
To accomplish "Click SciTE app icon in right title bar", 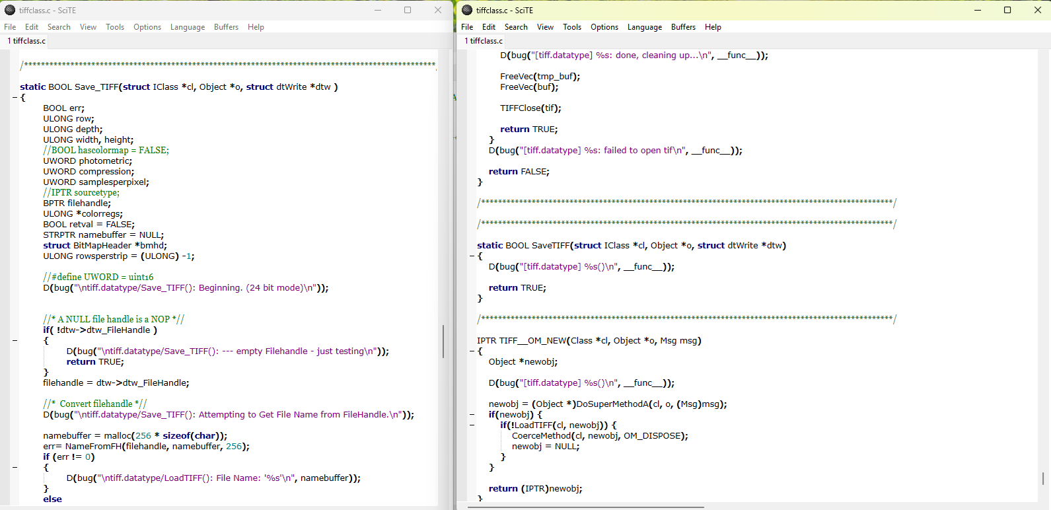I will click(x=467, y=10).
